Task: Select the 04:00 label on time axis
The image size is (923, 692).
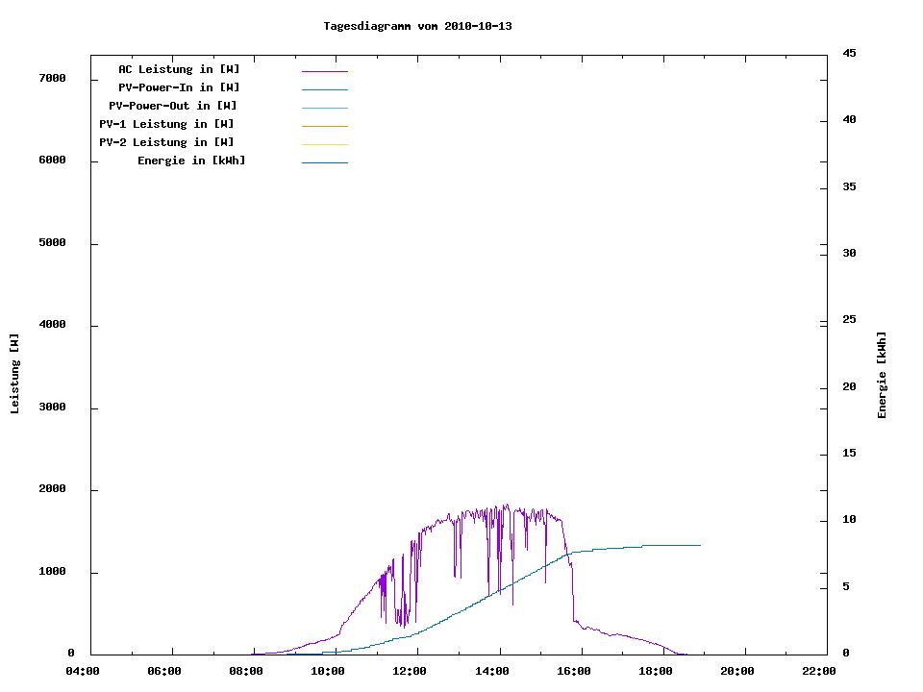Action: point(83,672)
